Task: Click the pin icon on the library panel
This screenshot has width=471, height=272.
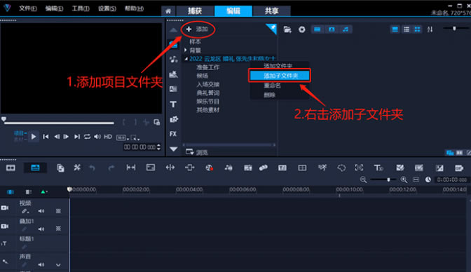Action: click(273, 28)
